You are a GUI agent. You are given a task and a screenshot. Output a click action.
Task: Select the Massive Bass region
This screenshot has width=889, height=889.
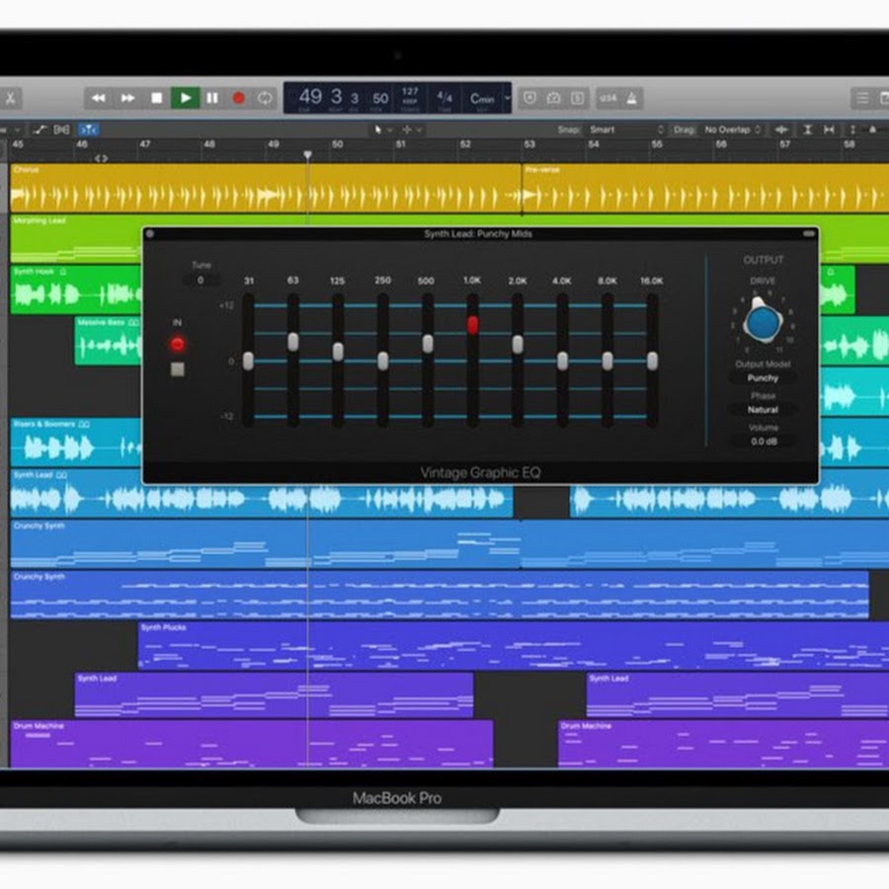click(x=109, y=341)
